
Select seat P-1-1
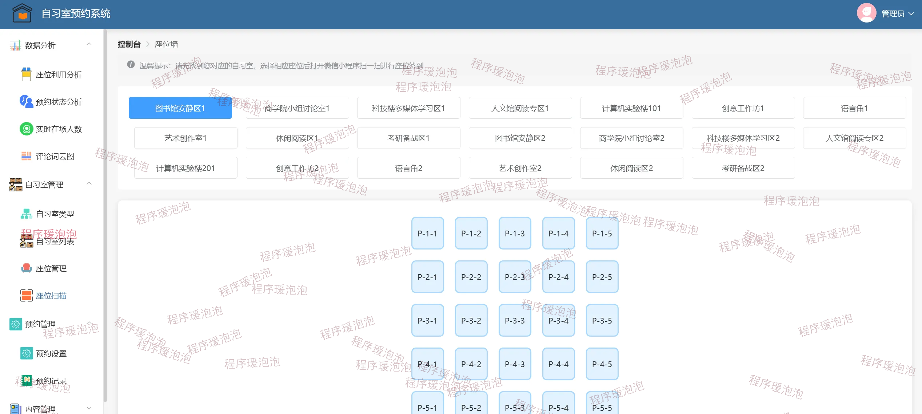click(427, 234)
